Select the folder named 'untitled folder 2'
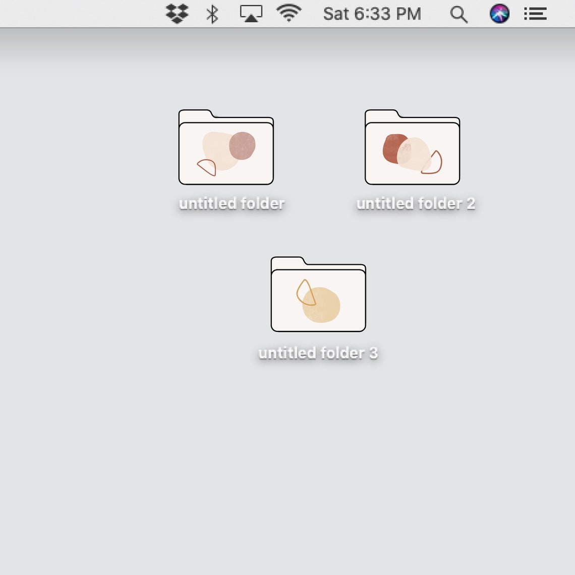 (412, 149)
